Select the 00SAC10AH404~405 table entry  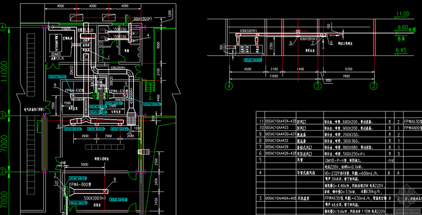click(280, 198)
